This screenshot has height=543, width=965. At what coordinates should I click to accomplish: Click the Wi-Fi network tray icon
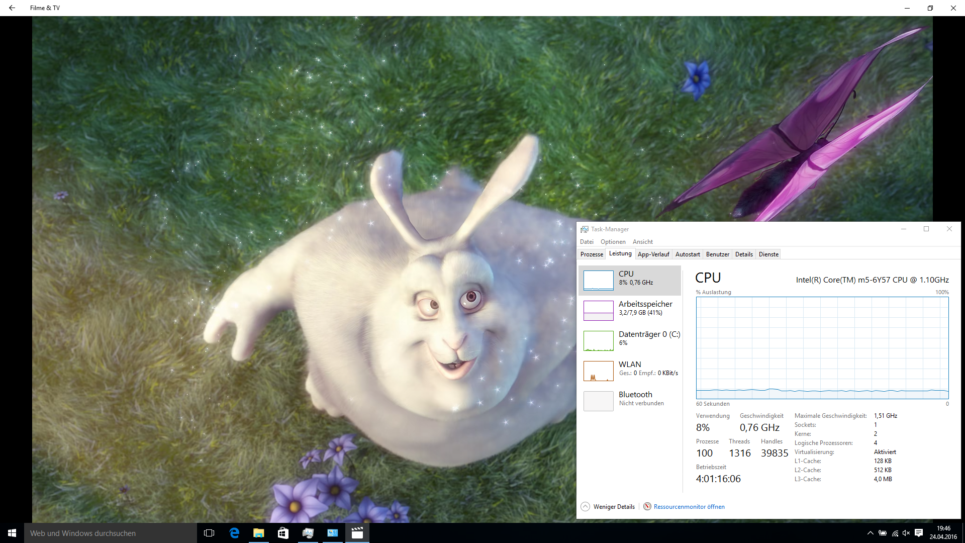pyautogui.click(x=895, y=533)
